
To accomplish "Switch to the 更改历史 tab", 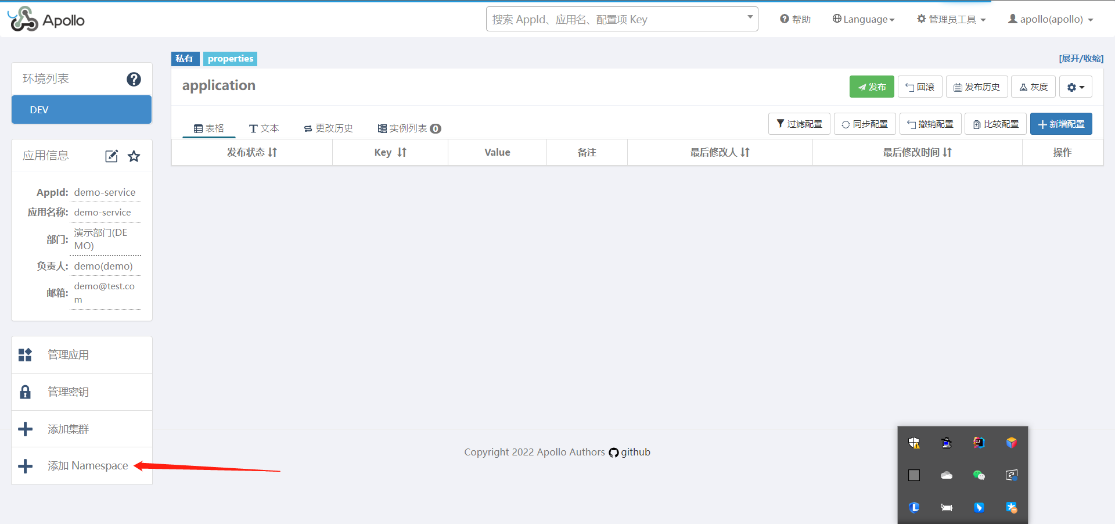I will coord(328,128).
